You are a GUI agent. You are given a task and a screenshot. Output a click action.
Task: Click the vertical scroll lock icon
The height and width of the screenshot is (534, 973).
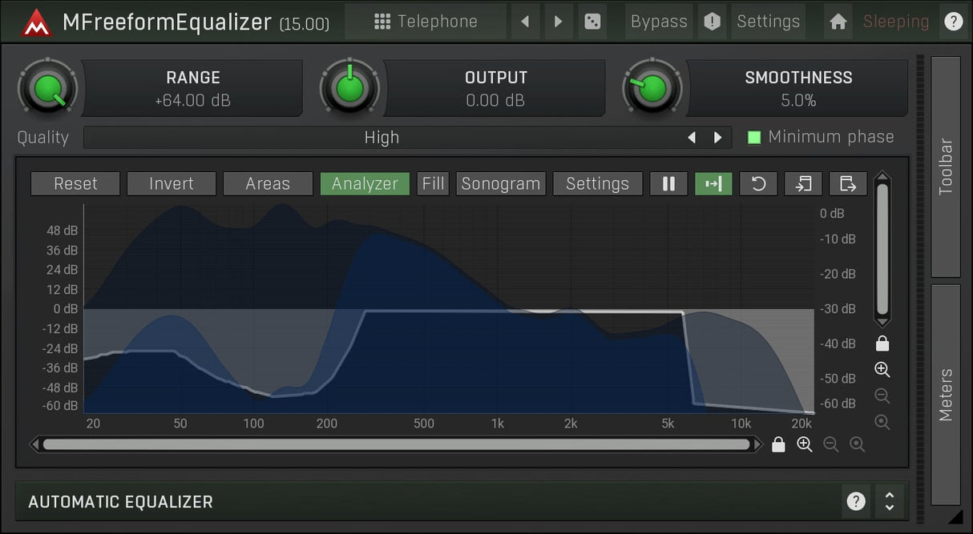click(882, 343)
